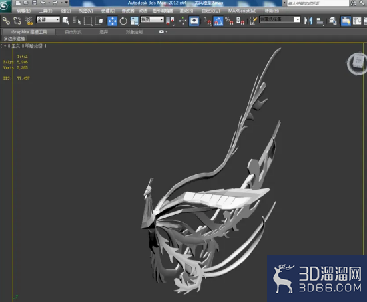Redo the action with the redo arrow
The height and width of the screenshot is (302, 367).
pyautogui.click(x=55, y=3)
